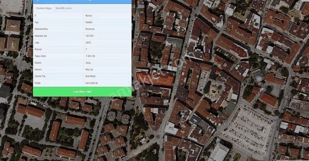Open the Bina/BB Listesi tab
Image resolution: width=309 pixels, height=161 pixels.
click(64, 8)
